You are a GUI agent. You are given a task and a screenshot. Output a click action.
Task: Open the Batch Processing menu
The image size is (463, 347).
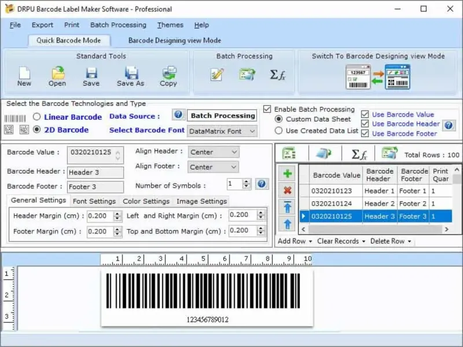(118, 25)
